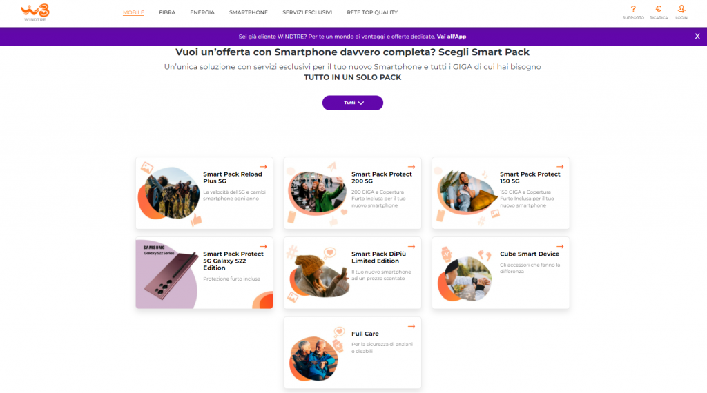Image resolution: width=707 pixels, height=393 pixels.
Task: Click arrow on Smart Pack DiPiù Limited Edition
Action: [x=411, y=247]
